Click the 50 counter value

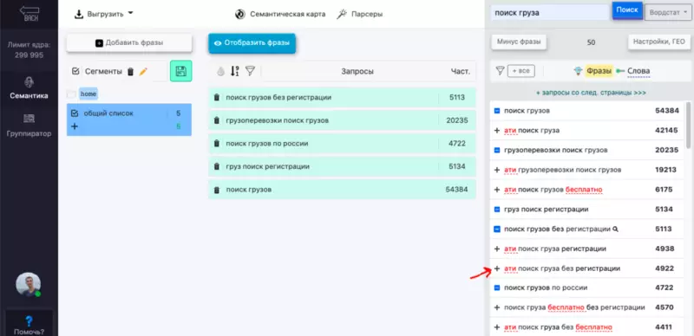591,42
